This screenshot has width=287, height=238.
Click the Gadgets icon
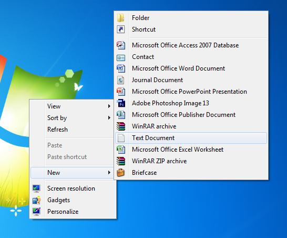click(x=36, y=200)
